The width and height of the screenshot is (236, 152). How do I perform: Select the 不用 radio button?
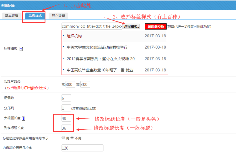pos(72,138)
